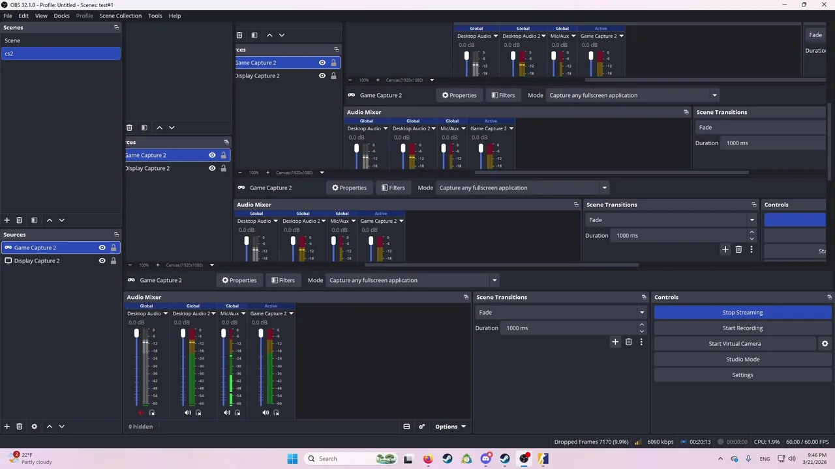
Task: Move scene down in Scenes toolbar
Action: (62, 220)
